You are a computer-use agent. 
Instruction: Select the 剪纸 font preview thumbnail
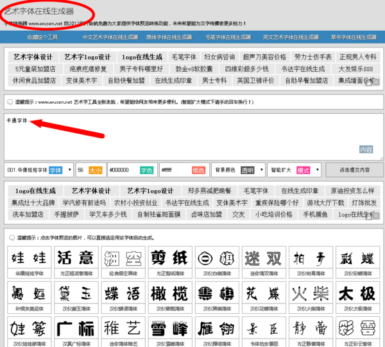point(170,262)
